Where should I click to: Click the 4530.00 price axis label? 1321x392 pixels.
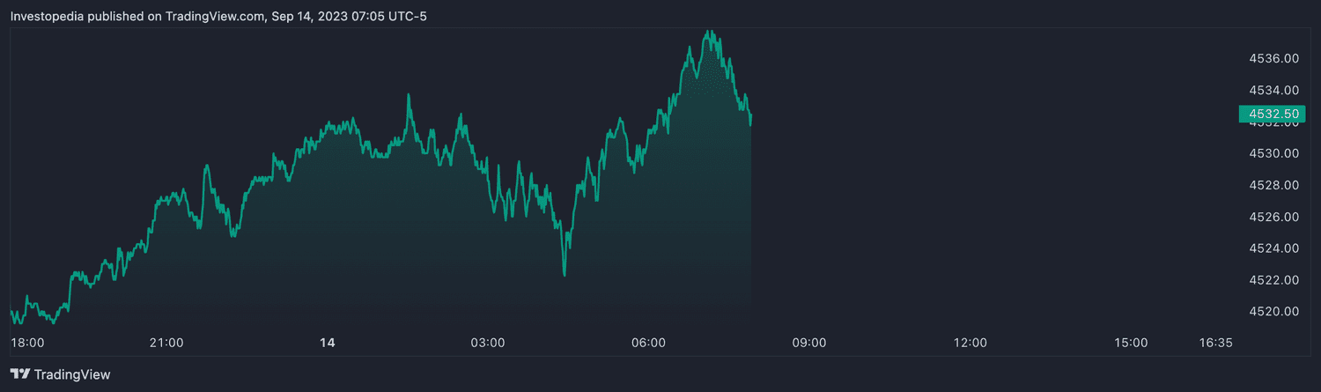point(1274,153)
